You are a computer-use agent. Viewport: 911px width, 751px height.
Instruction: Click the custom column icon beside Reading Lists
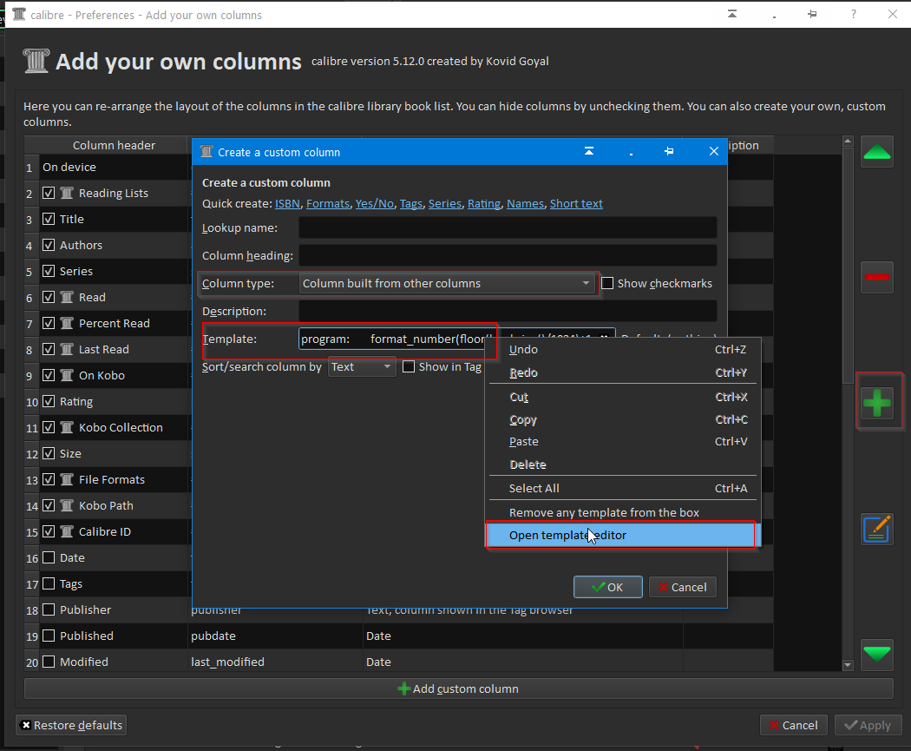click(67, 193)
